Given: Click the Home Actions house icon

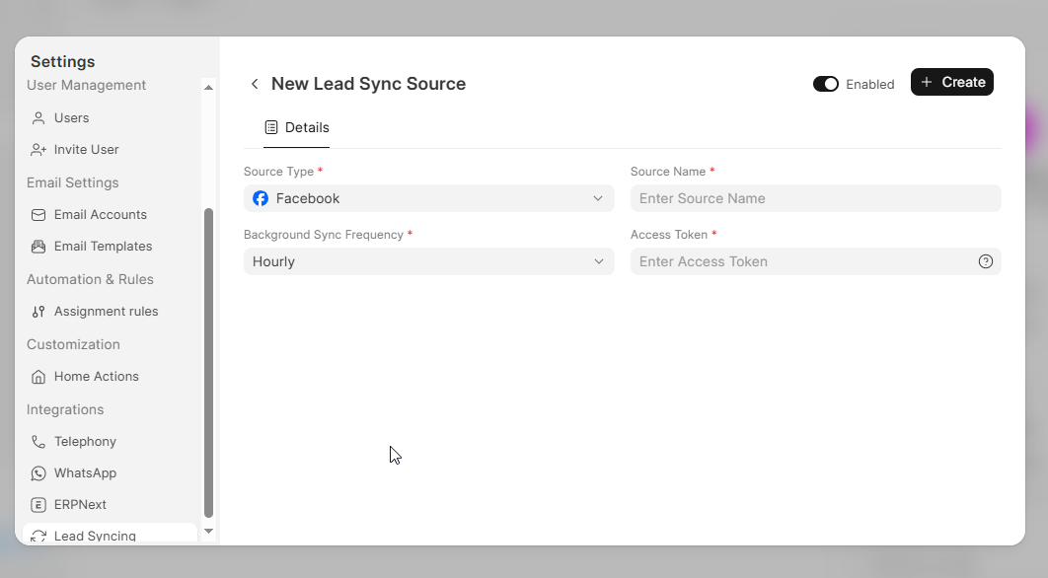Looking at the screenshot, I should point(38,377).
